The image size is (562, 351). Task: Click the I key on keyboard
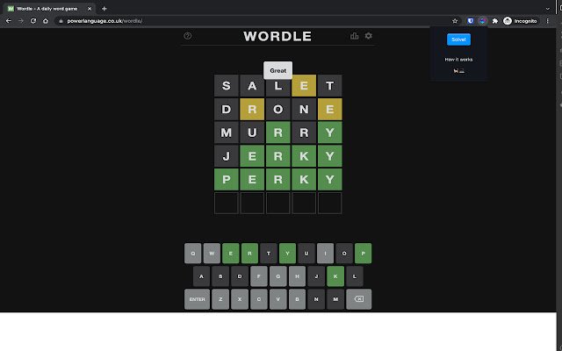(325, 254)
